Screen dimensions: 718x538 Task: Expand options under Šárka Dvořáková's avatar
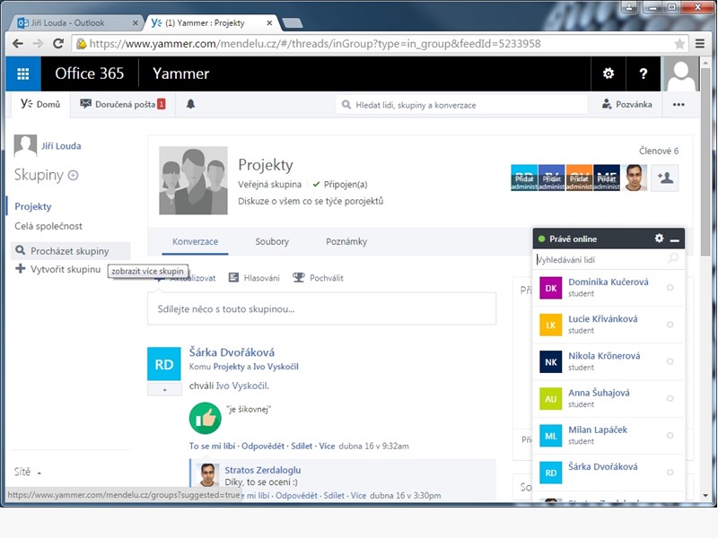[x=164, y=390]
